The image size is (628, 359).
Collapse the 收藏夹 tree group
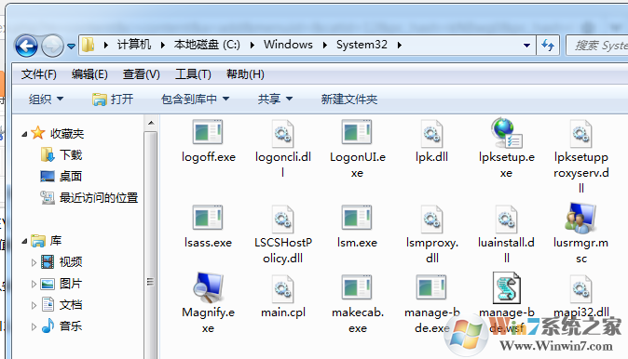pyautogui.click(x=24, y=134)
